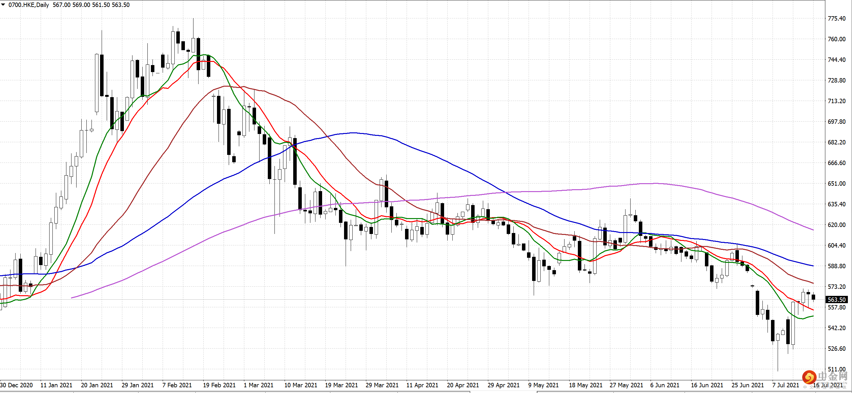The width and height of the screenshot is (852, 393).
Task: Click the 7 Jul 2021 date label
Action: click(786, 385)
